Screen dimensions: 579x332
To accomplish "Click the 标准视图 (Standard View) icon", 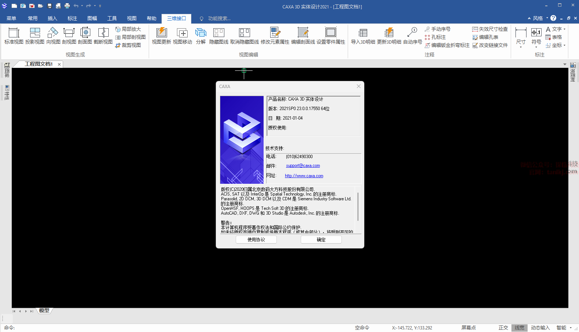I will pos(14,36).
